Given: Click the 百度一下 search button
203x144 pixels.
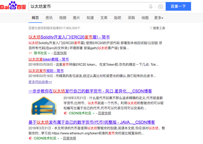Looking at the screenshot, I should pos(178,6).
